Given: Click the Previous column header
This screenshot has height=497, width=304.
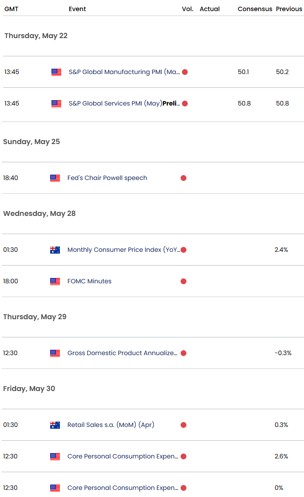Looking at the screenshot, I should tap(289, 9).
